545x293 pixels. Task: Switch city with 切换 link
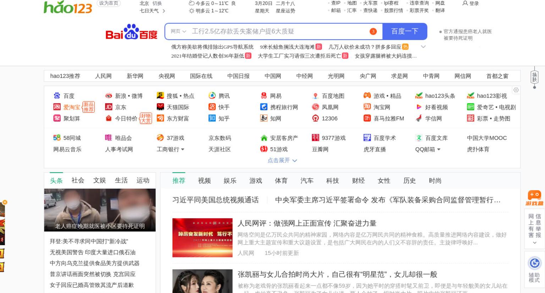coord(157,3)
